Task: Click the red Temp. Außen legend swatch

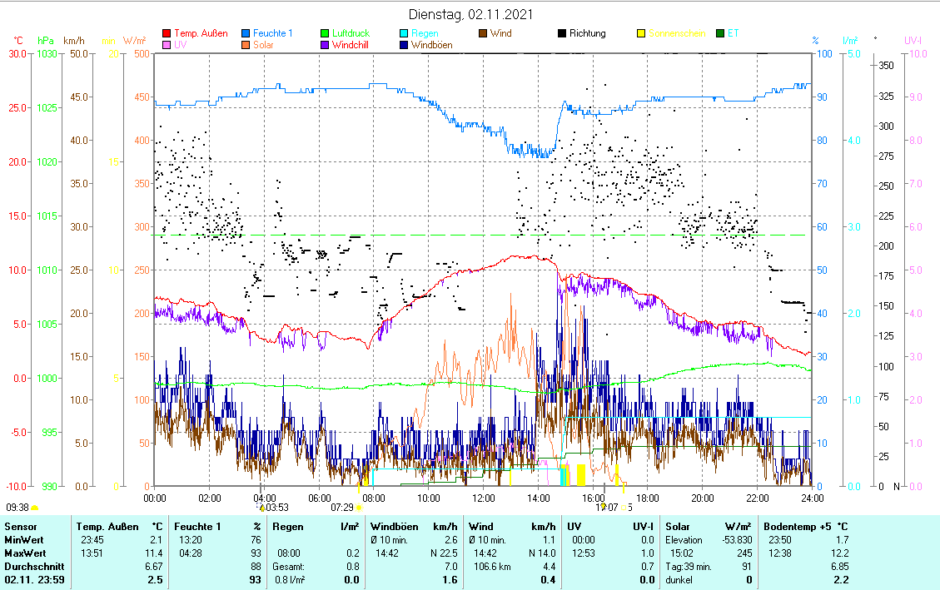Action: click(x=167, y=33)
